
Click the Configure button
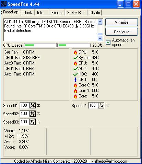coord(121,32)
